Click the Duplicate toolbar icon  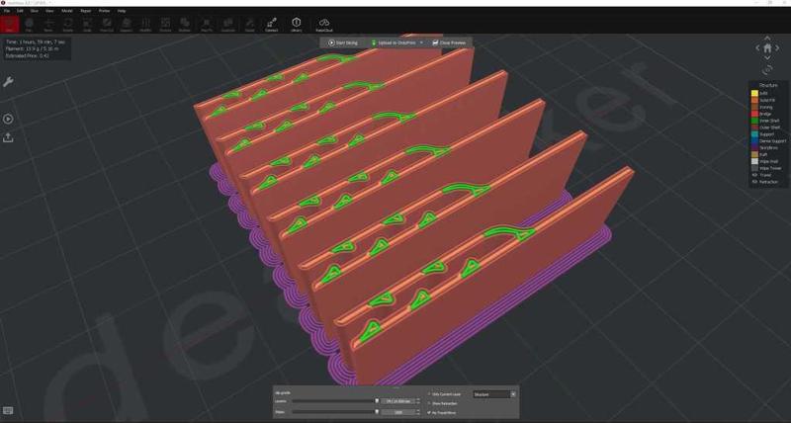[x=228, y=24]
